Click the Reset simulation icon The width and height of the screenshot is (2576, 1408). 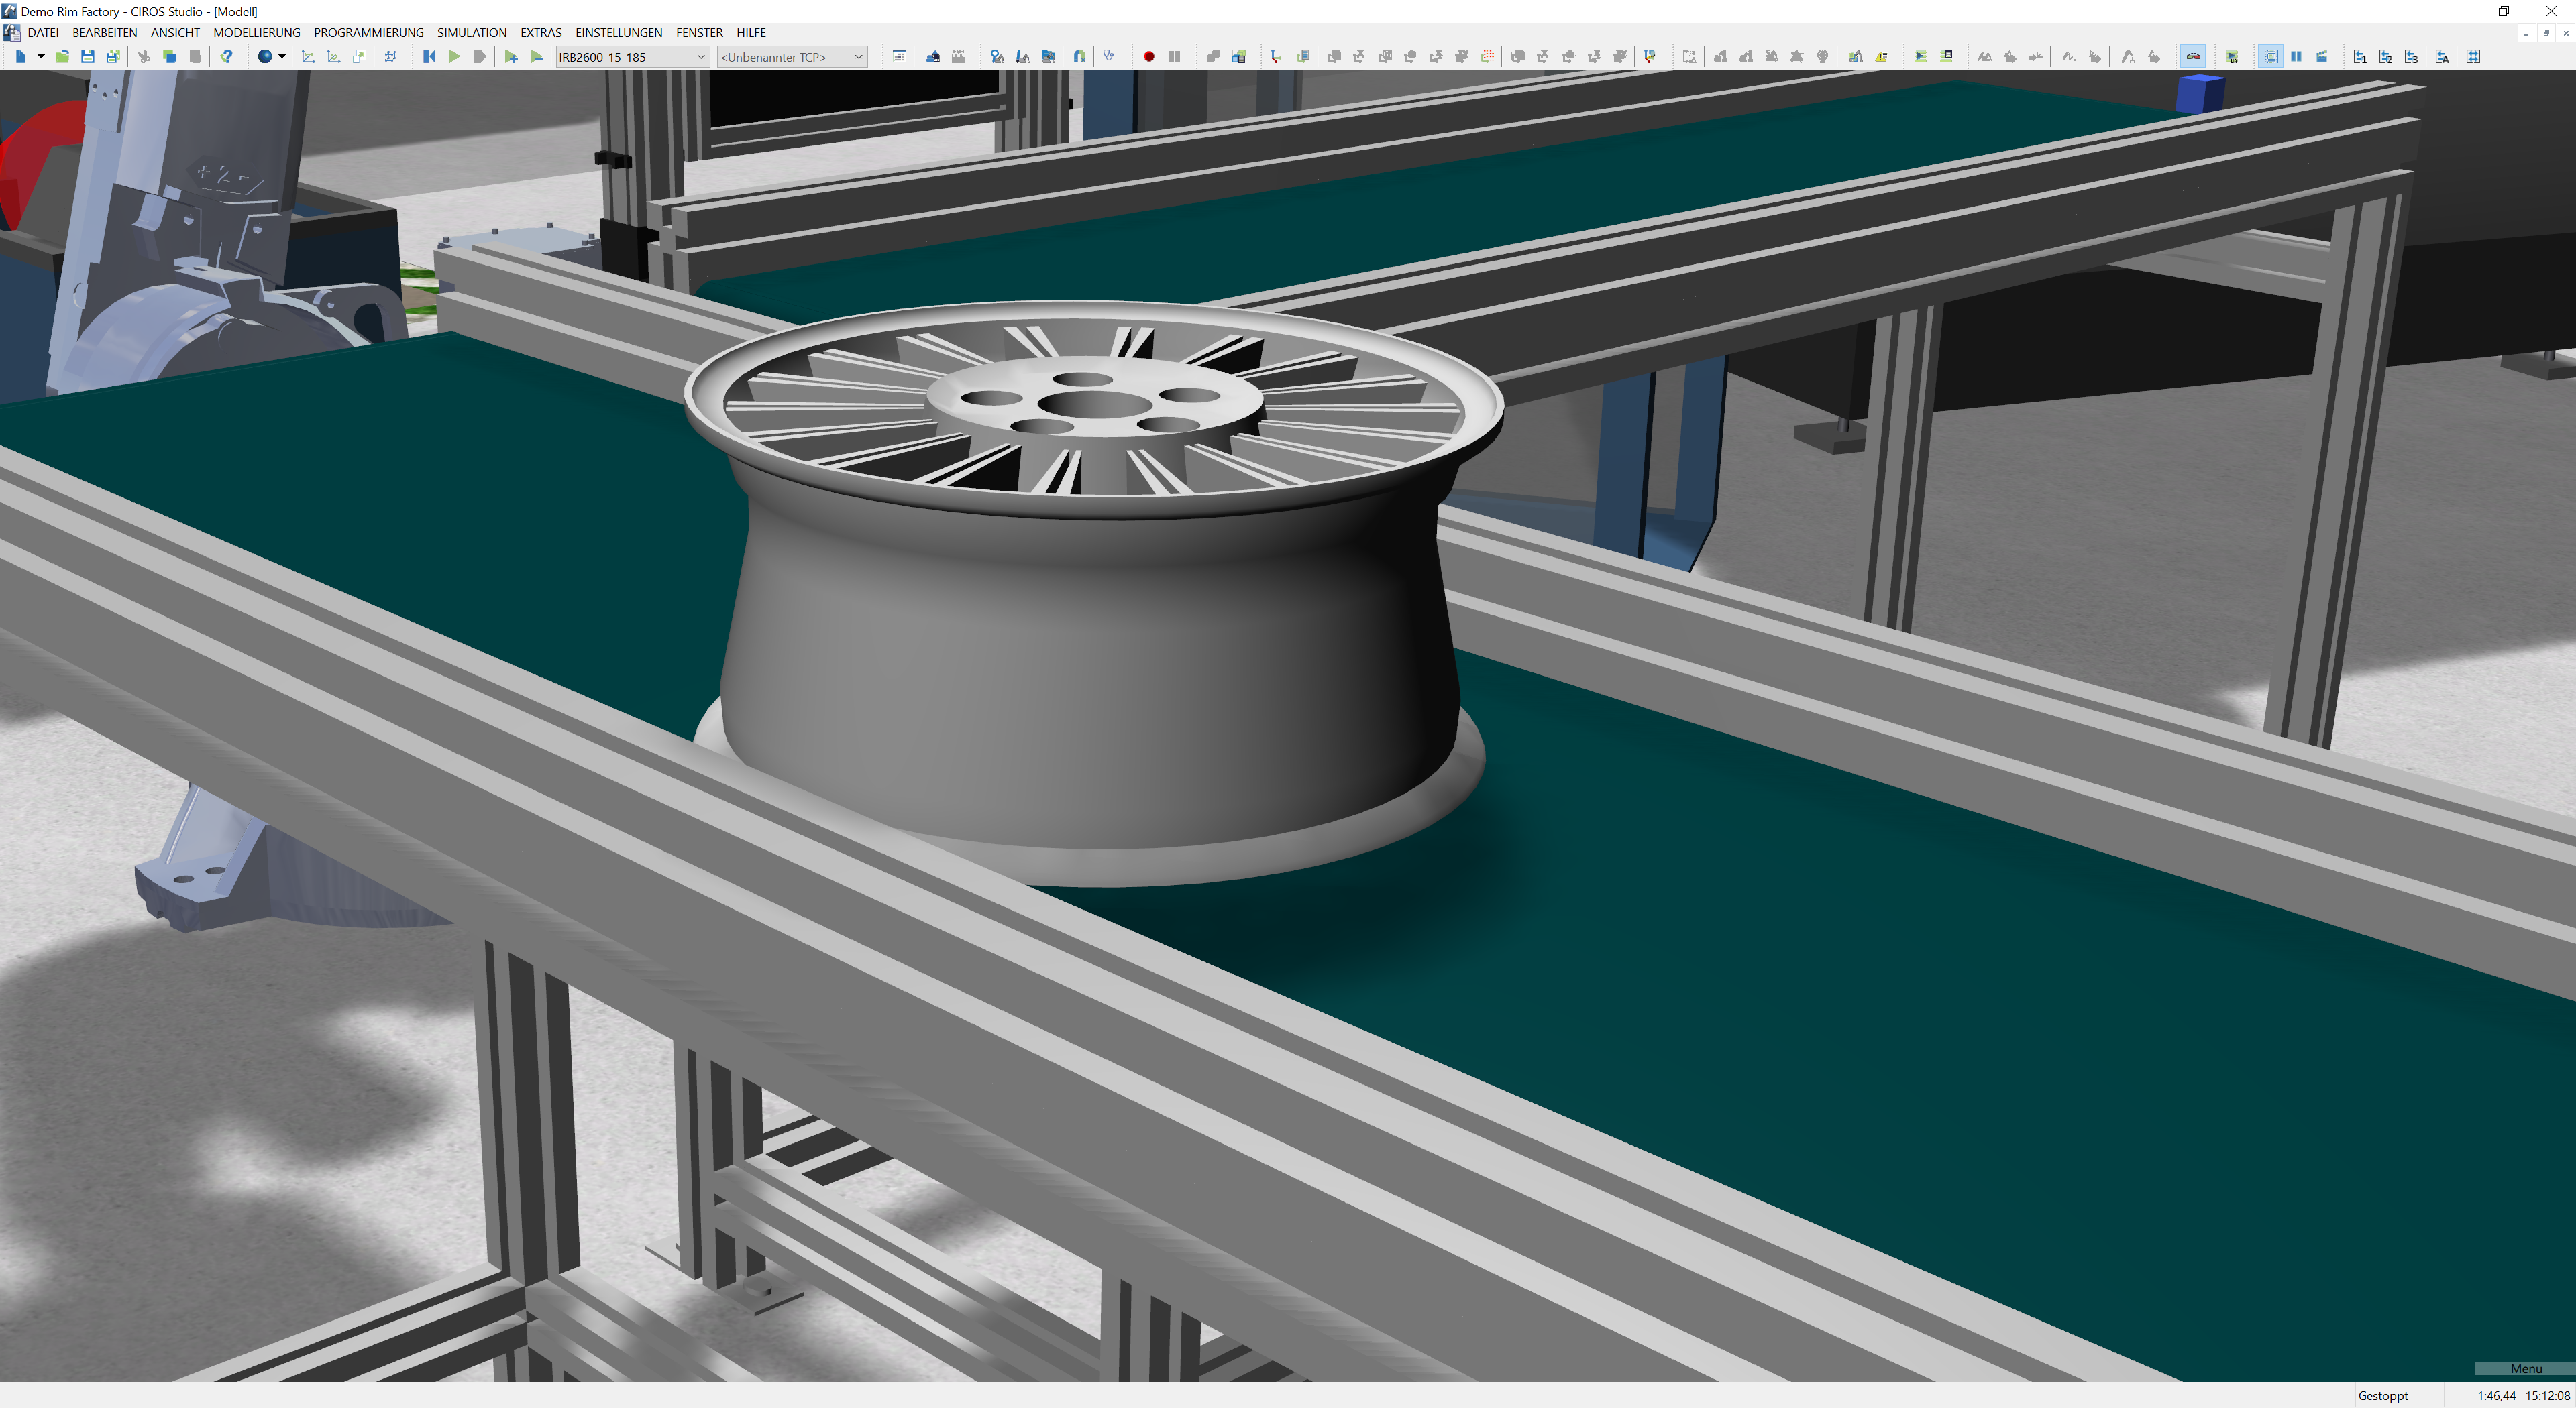429,57
